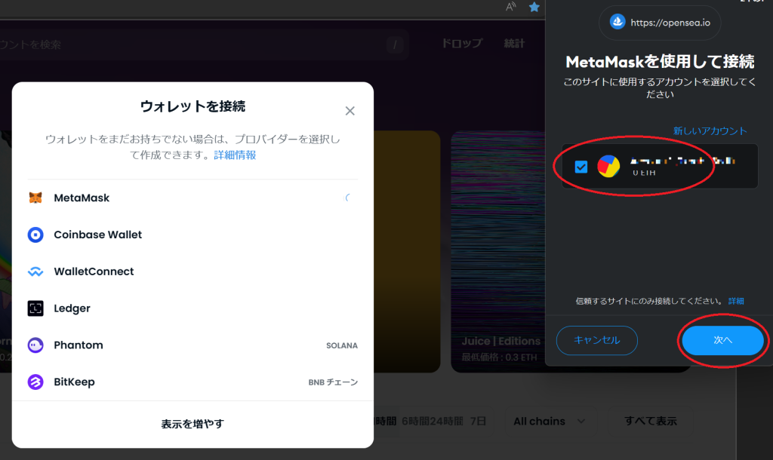Click the browser favorites star icon
773x460 pixels.
[x=534, y=8]
